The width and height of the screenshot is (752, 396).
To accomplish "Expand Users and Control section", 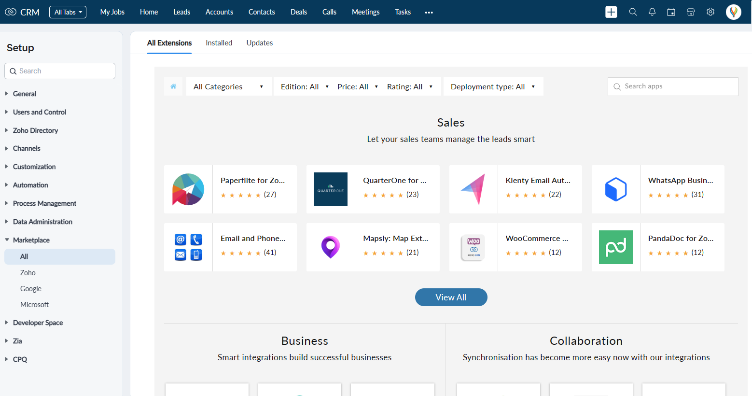I will pyautogui.click(x=40, y=112).
